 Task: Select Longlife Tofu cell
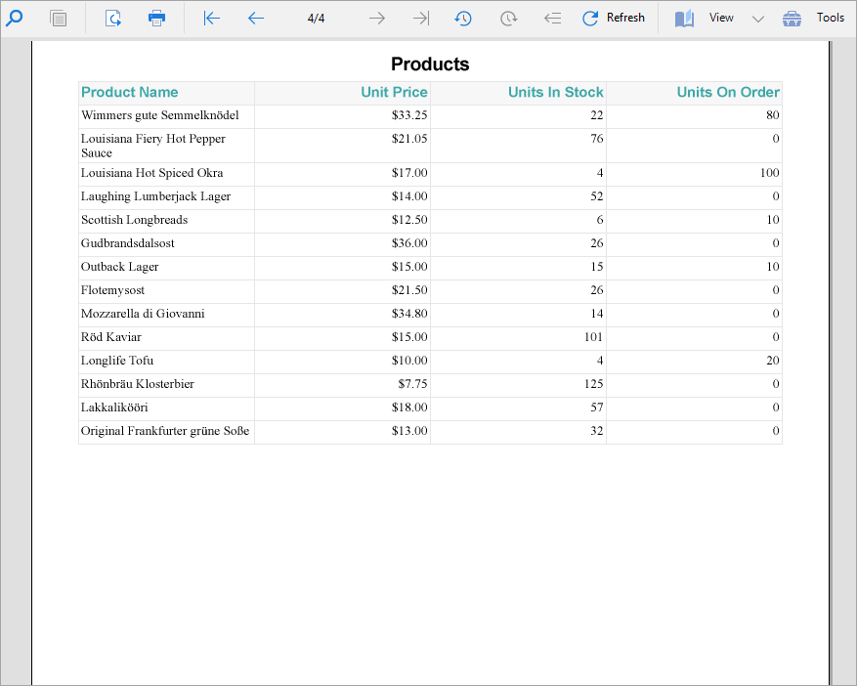coord(167,363)
